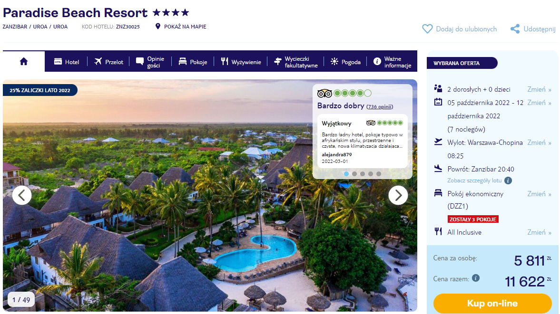Switch to the Przelot tab
Image resolution: width=560 pixels, height=314 pixels.
coord(108,62)
